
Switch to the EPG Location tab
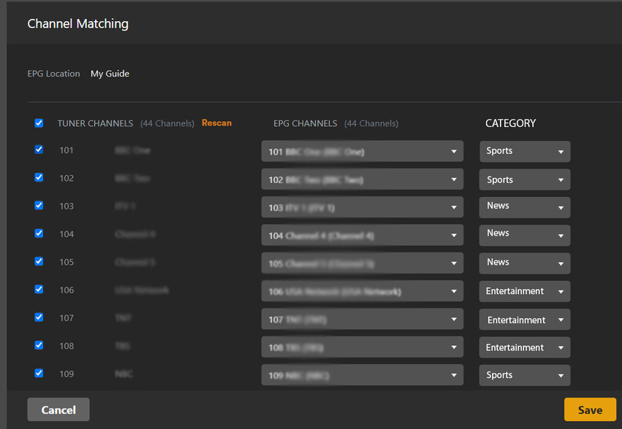click(x=53, y=74)
